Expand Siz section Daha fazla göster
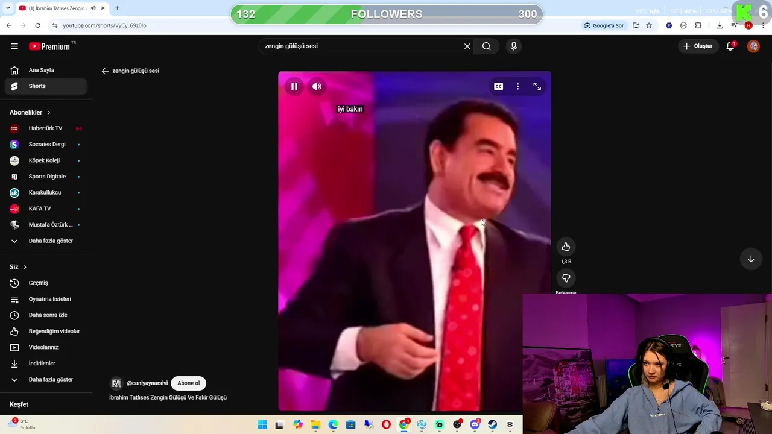Viewport: 772px width, 434px height. [46, 380]
